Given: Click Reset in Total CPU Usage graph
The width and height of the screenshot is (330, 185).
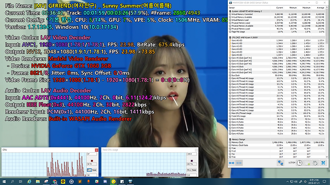Looking at the screenshot, I should pos(194,170).
